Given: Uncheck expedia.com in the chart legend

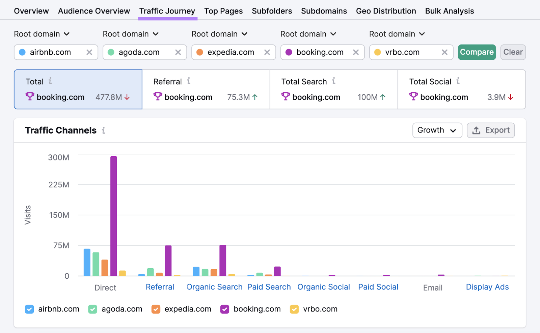Looking at the screenshot, I should [156, 309].
